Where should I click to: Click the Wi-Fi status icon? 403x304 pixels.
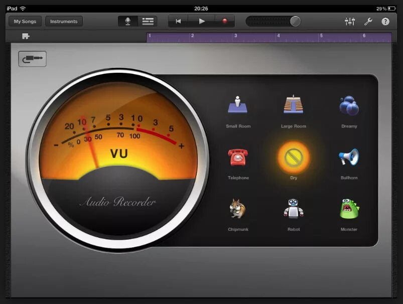[x=23, y=9]
